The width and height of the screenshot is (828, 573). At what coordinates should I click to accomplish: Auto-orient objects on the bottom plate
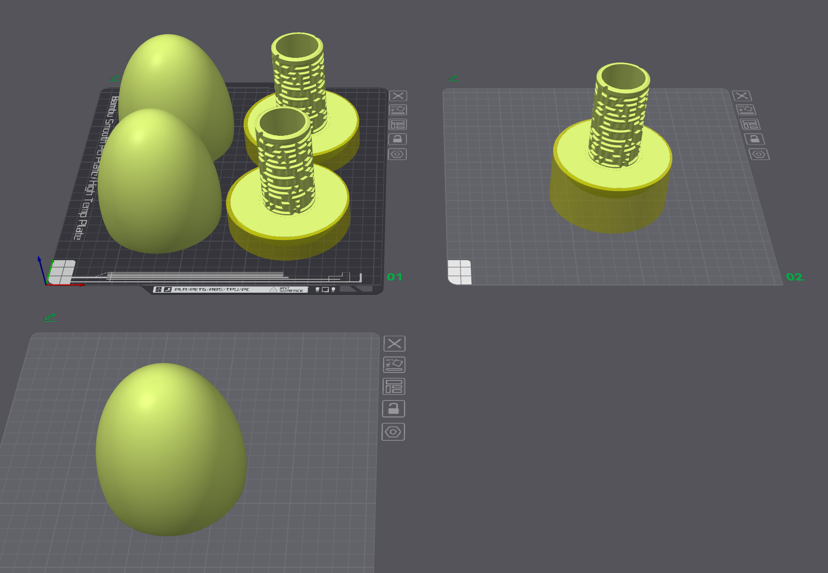(x=394, y=365)
